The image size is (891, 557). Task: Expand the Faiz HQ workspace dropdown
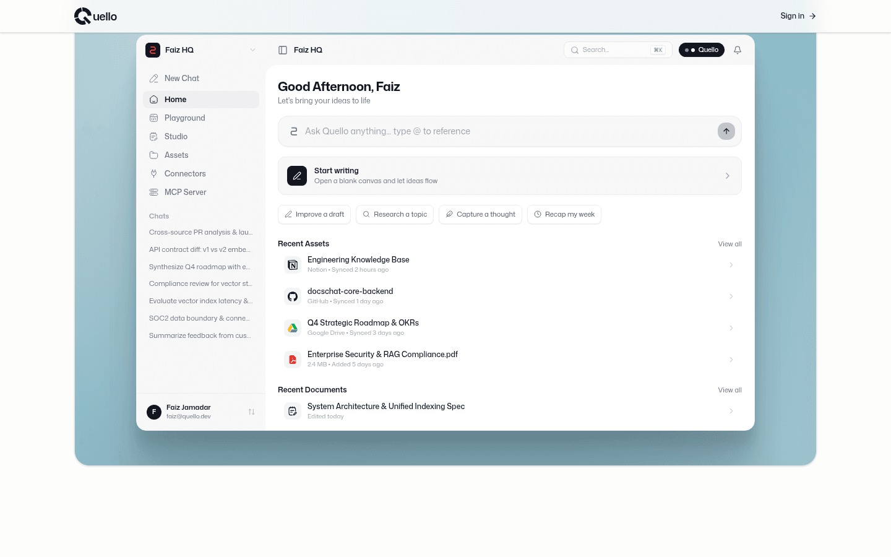tap(252, 50)
